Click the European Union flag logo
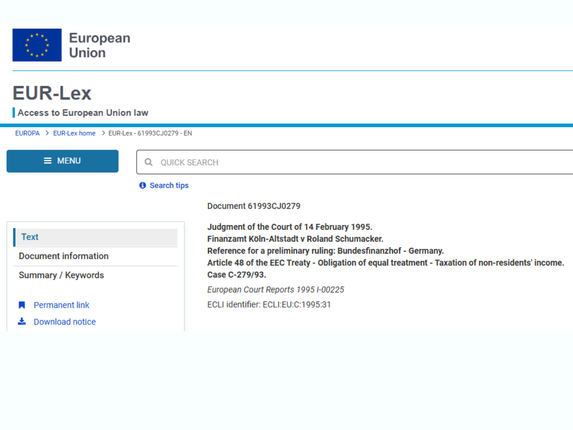The image size is (573, 430). coord(37,45)
